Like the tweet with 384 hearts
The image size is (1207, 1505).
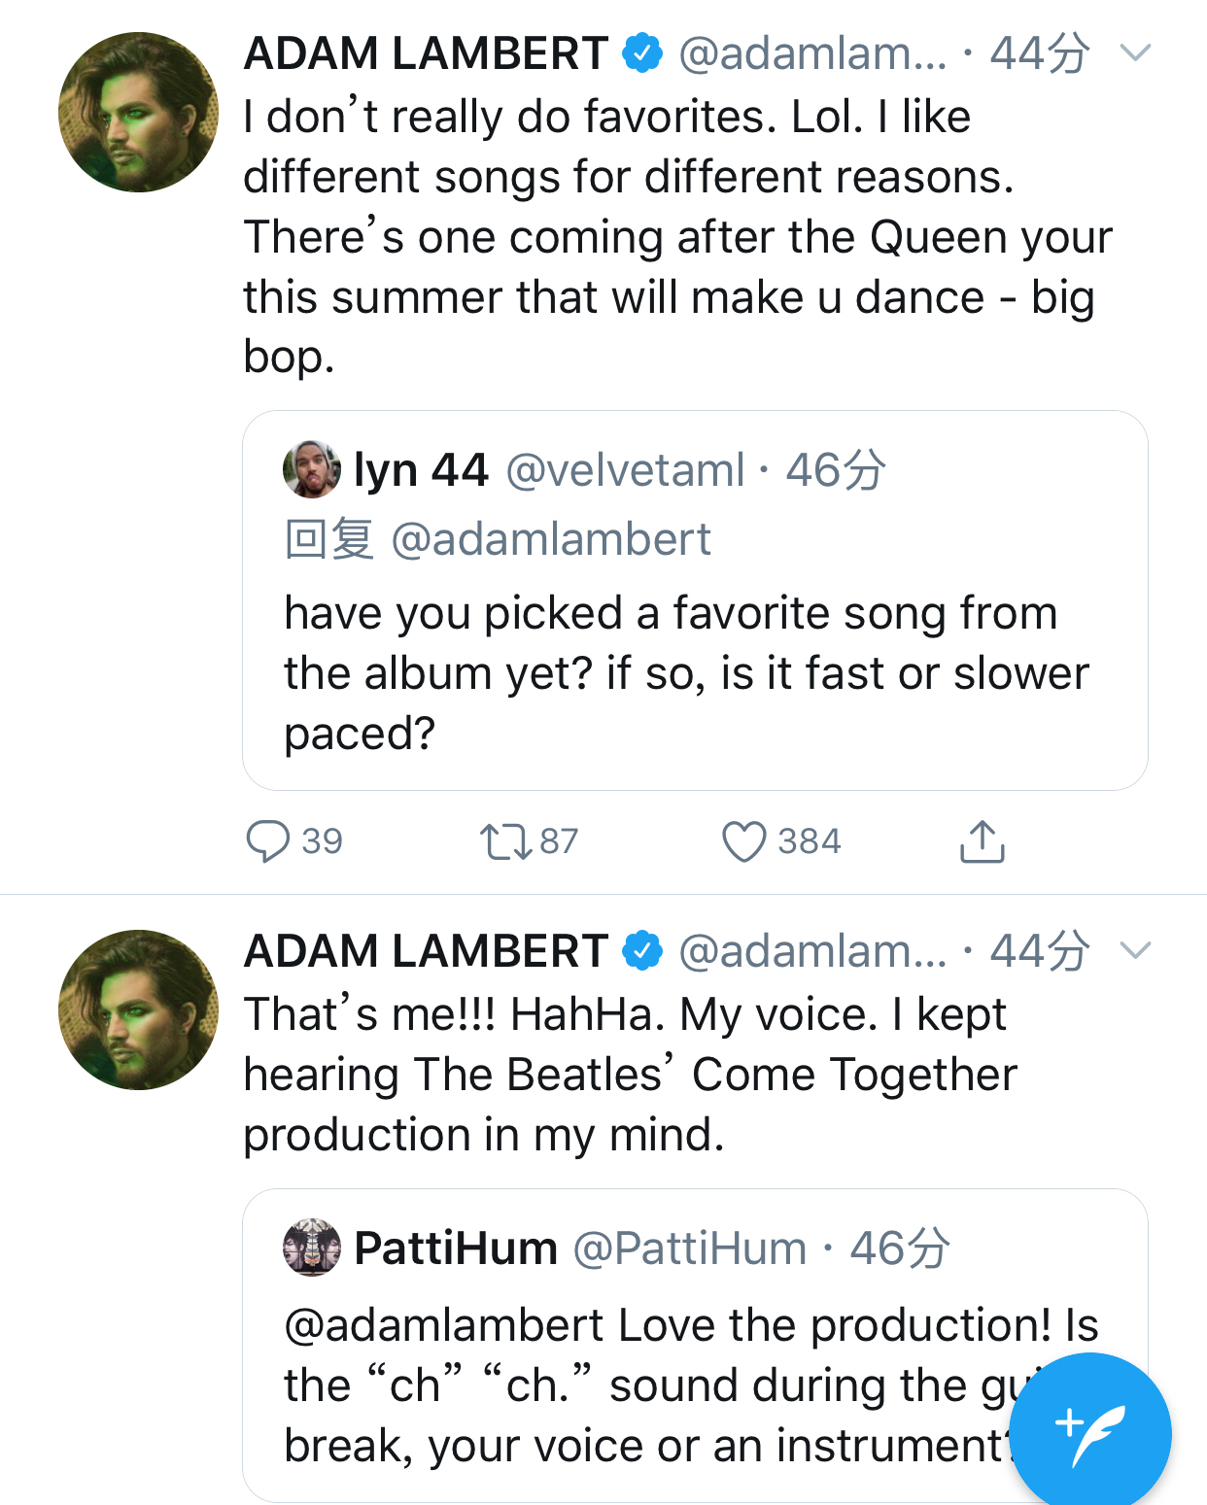click(x=744, y=841)
